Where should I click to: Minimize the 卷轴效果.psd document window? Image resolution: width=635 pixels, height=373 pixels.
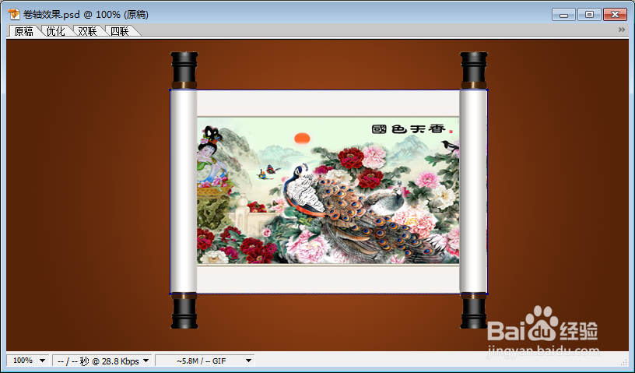tap(563, 15)
